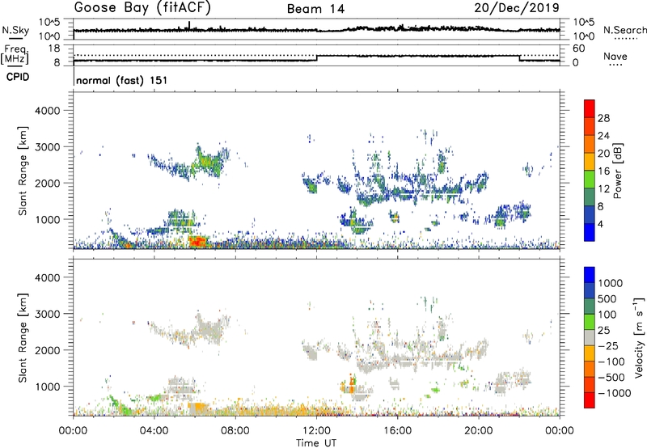Image resolution: width=647 pixels, height=448 pixels.
Task: Click the '28' power colorbar tick label
Action: click(603, 118)
